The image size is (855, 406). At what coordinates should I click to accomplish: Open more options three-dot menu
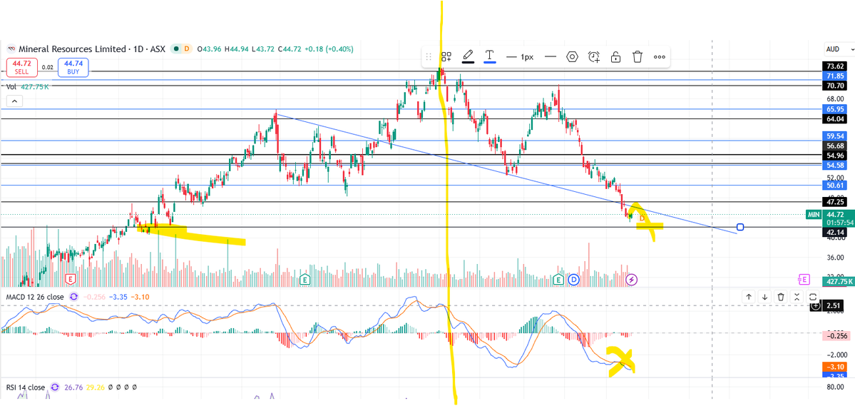click(659, 57)
